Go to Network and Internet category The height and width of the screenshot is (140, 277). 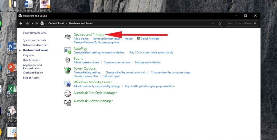[35, 45]
